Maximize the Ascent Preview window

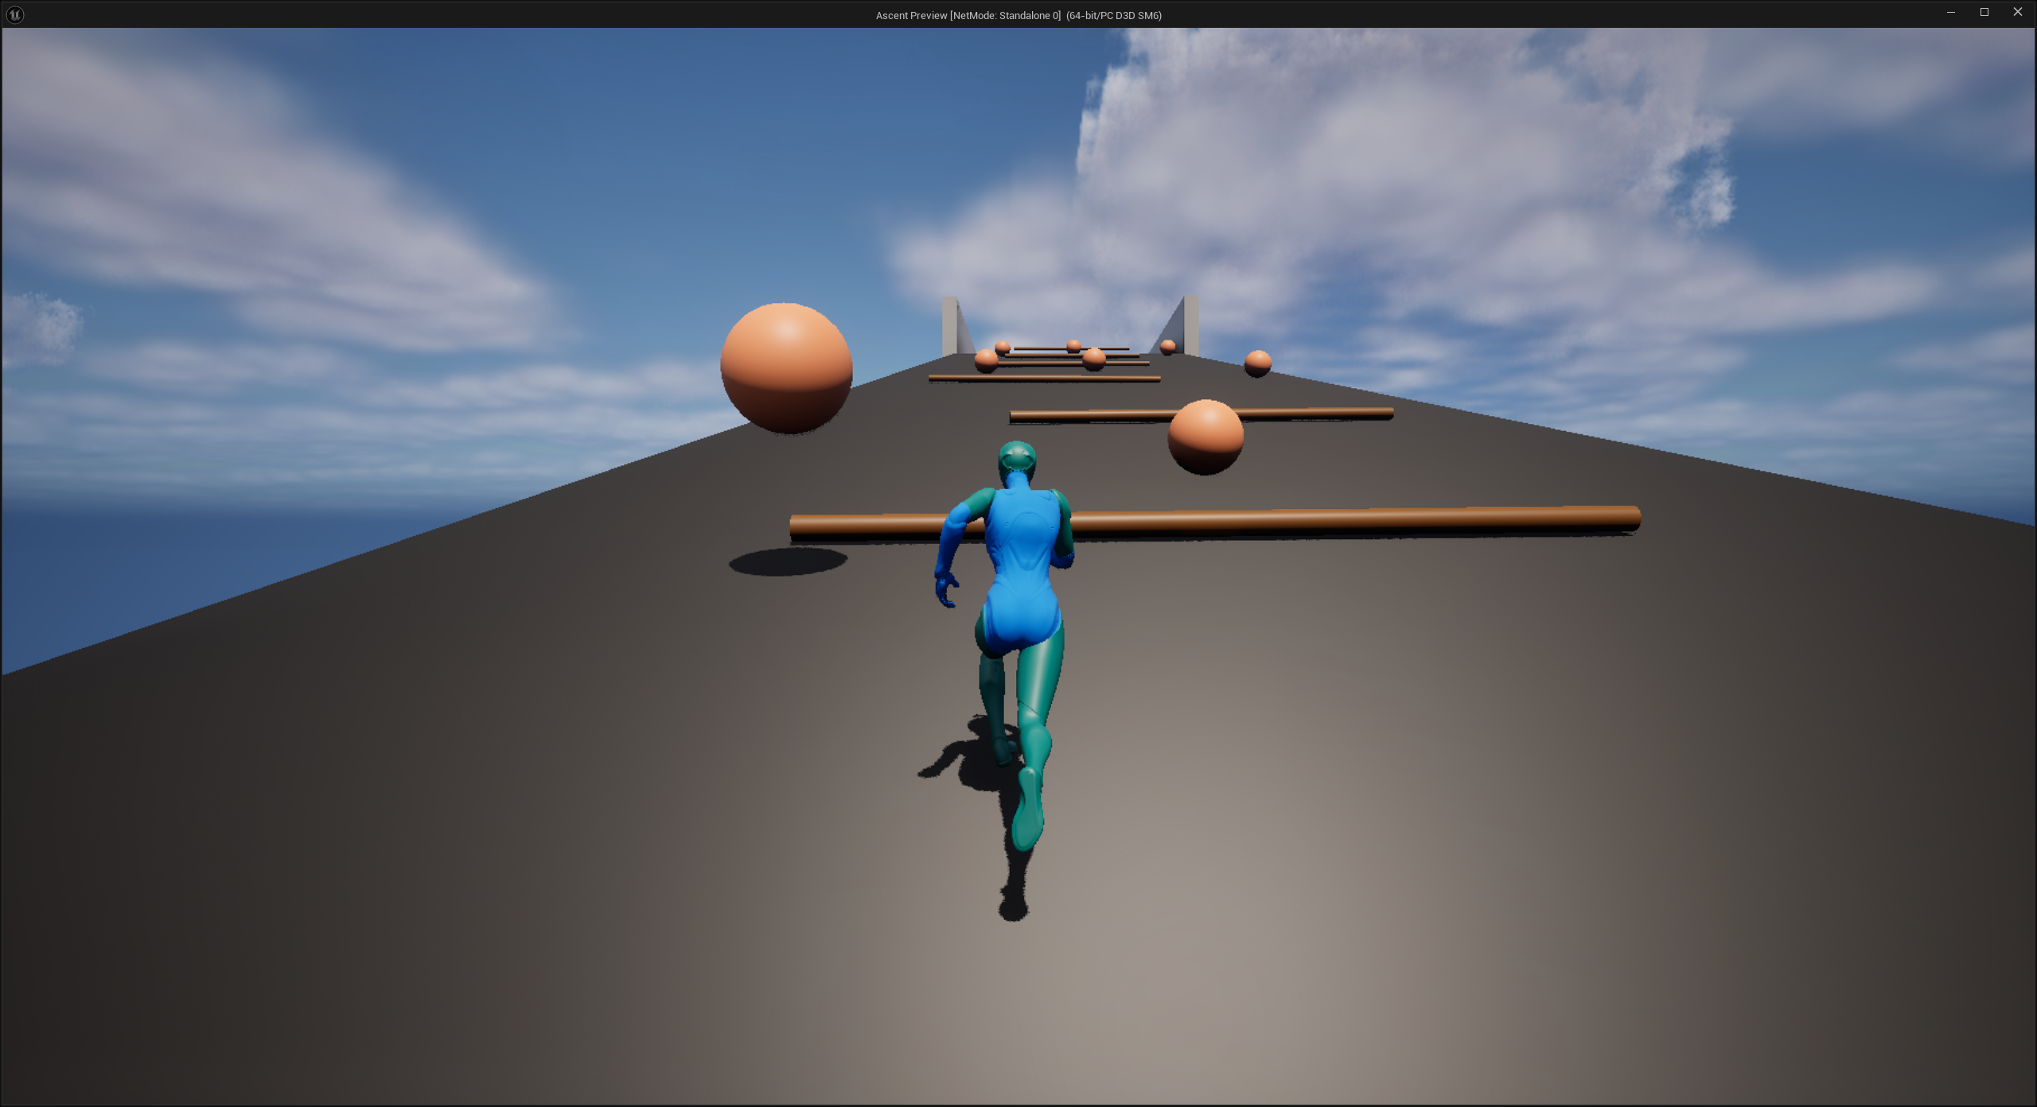pyautogui.click(x=1984, y=13)
